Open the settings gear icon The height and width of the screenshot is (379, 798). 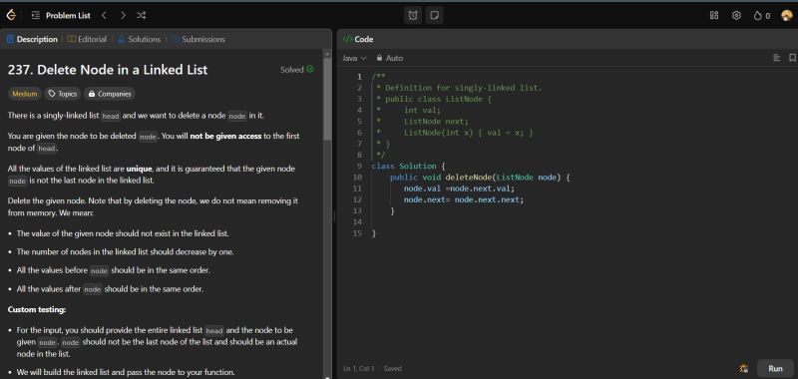click(736, 15)
